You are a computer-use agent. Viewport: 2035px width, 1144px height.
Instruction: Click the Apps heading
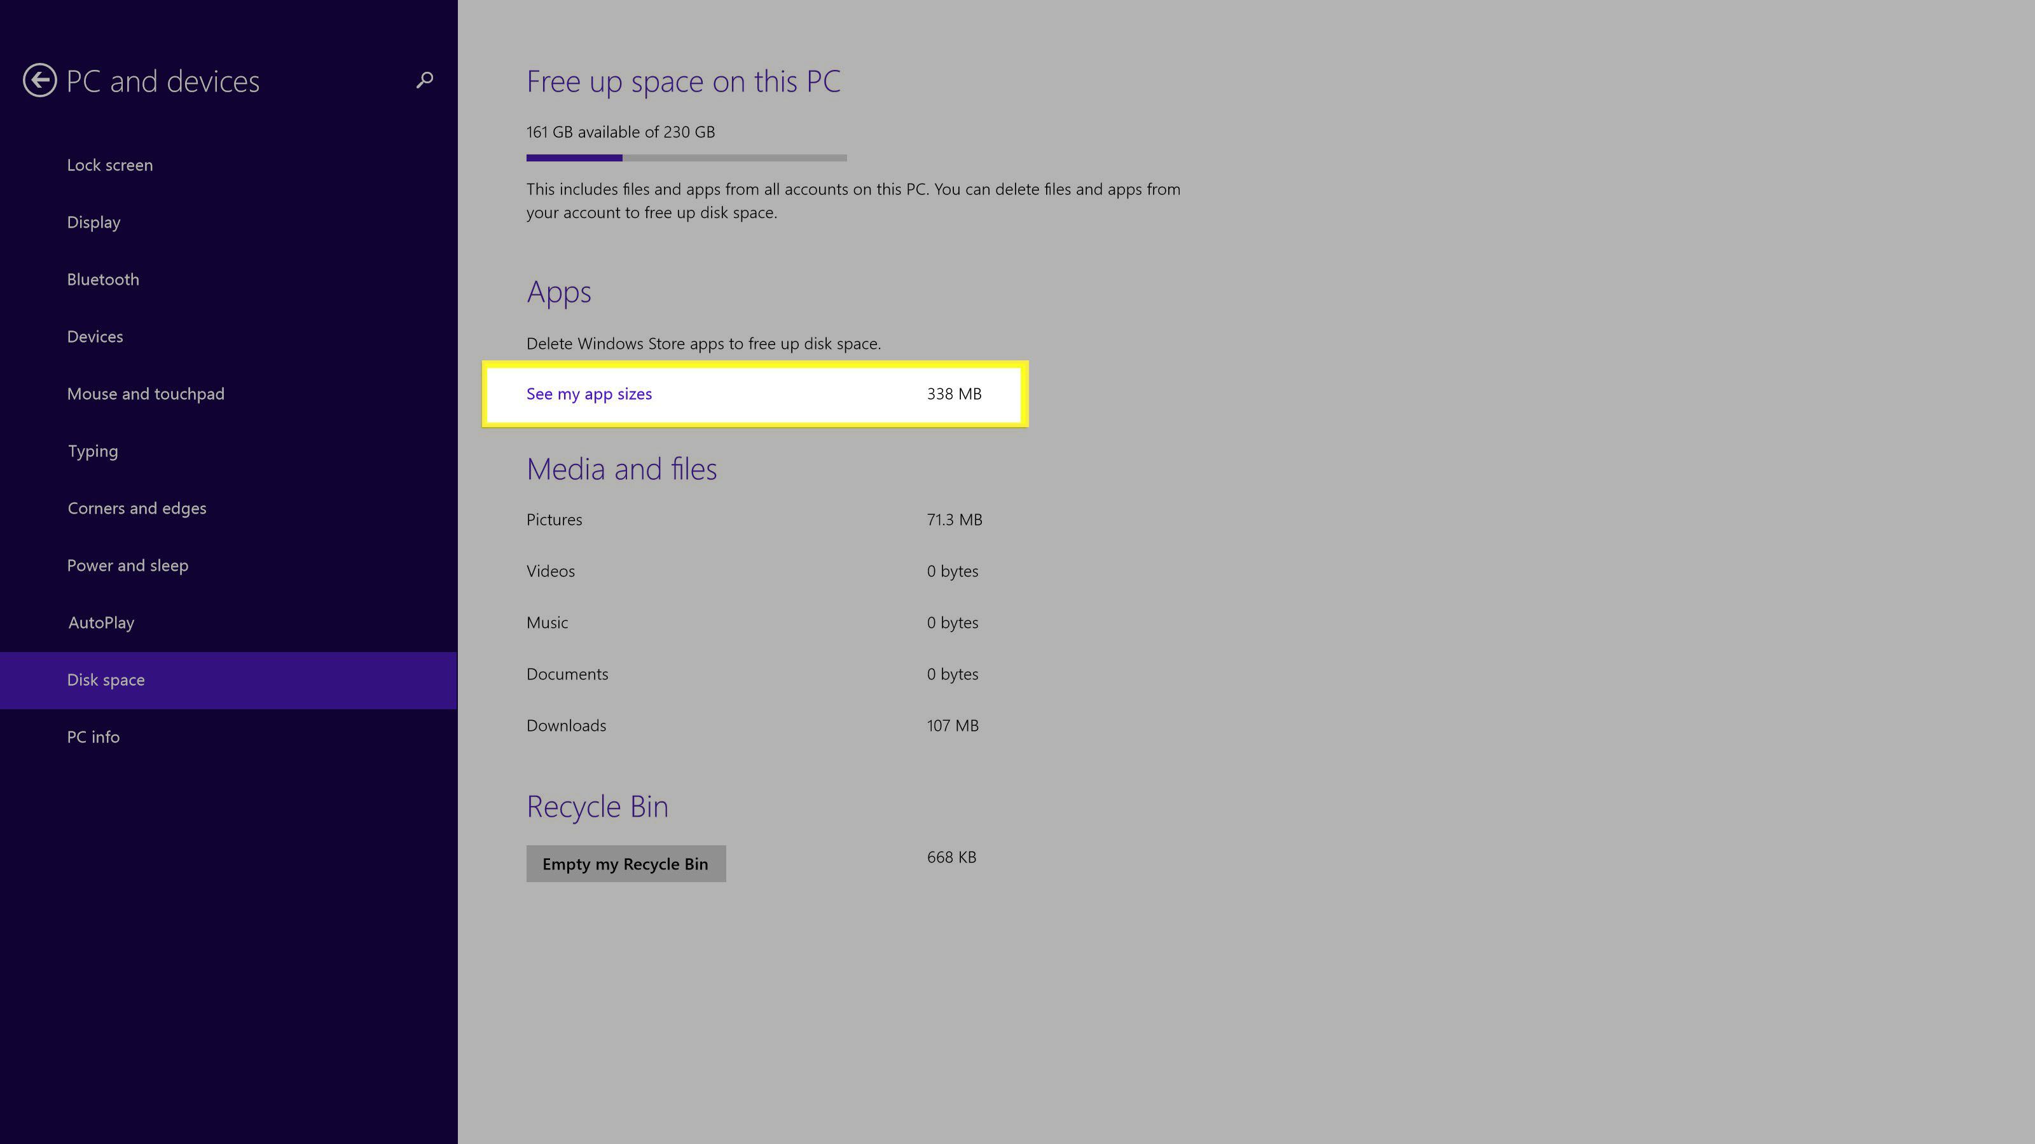(x=558, y=292)
